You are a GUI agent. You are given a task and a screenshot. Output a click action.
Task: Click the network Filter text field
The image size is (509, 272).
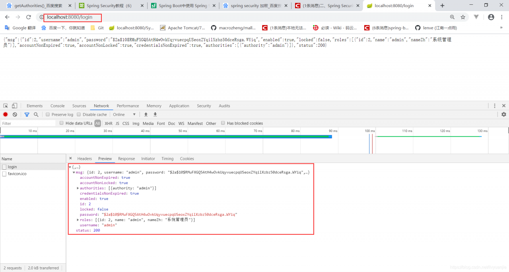coord(28,123)
